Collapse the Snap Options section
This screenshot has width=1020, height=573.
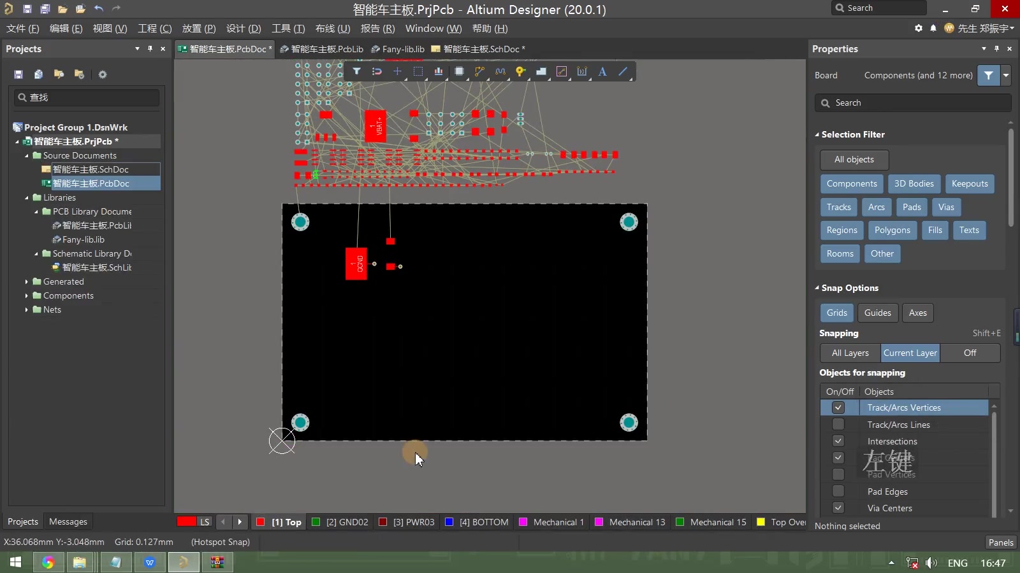[817, 288]
